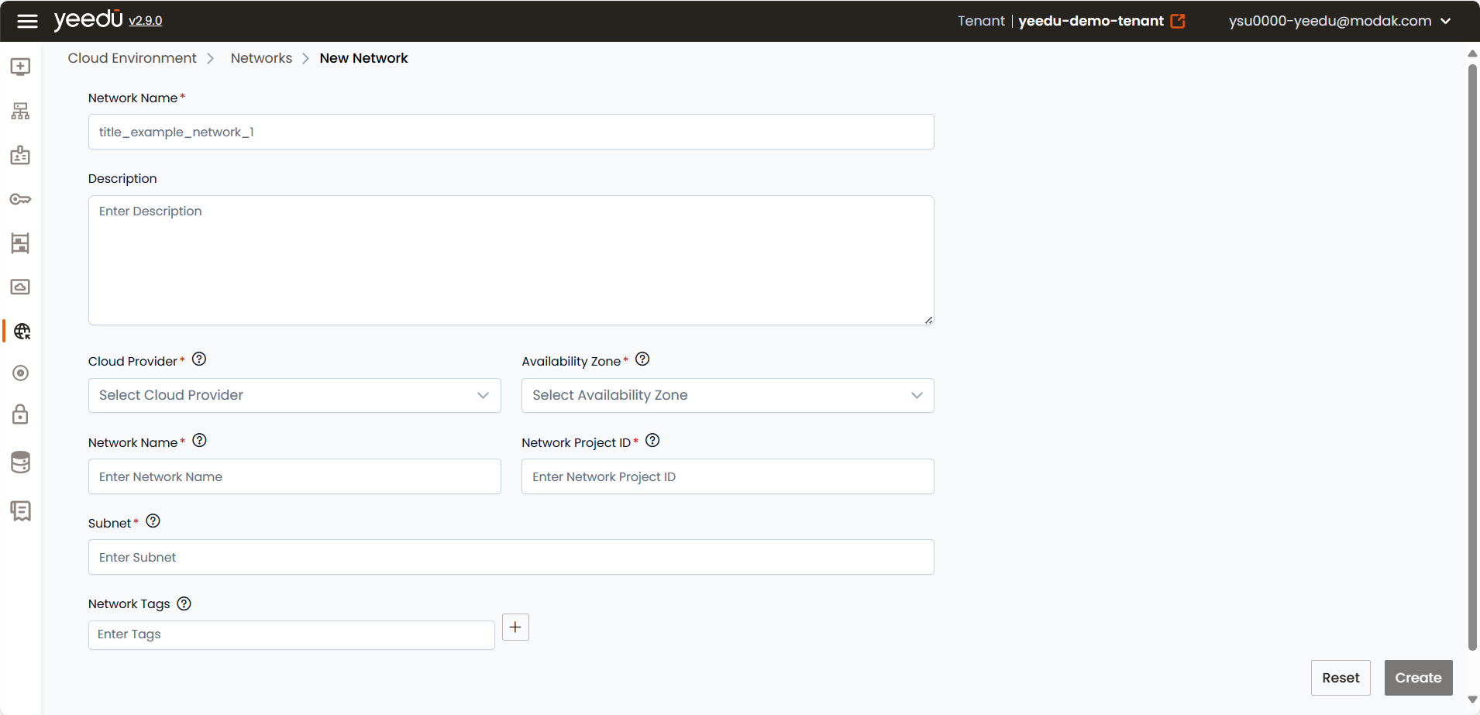Go to Networks breadcrumb

pos(261,58)
